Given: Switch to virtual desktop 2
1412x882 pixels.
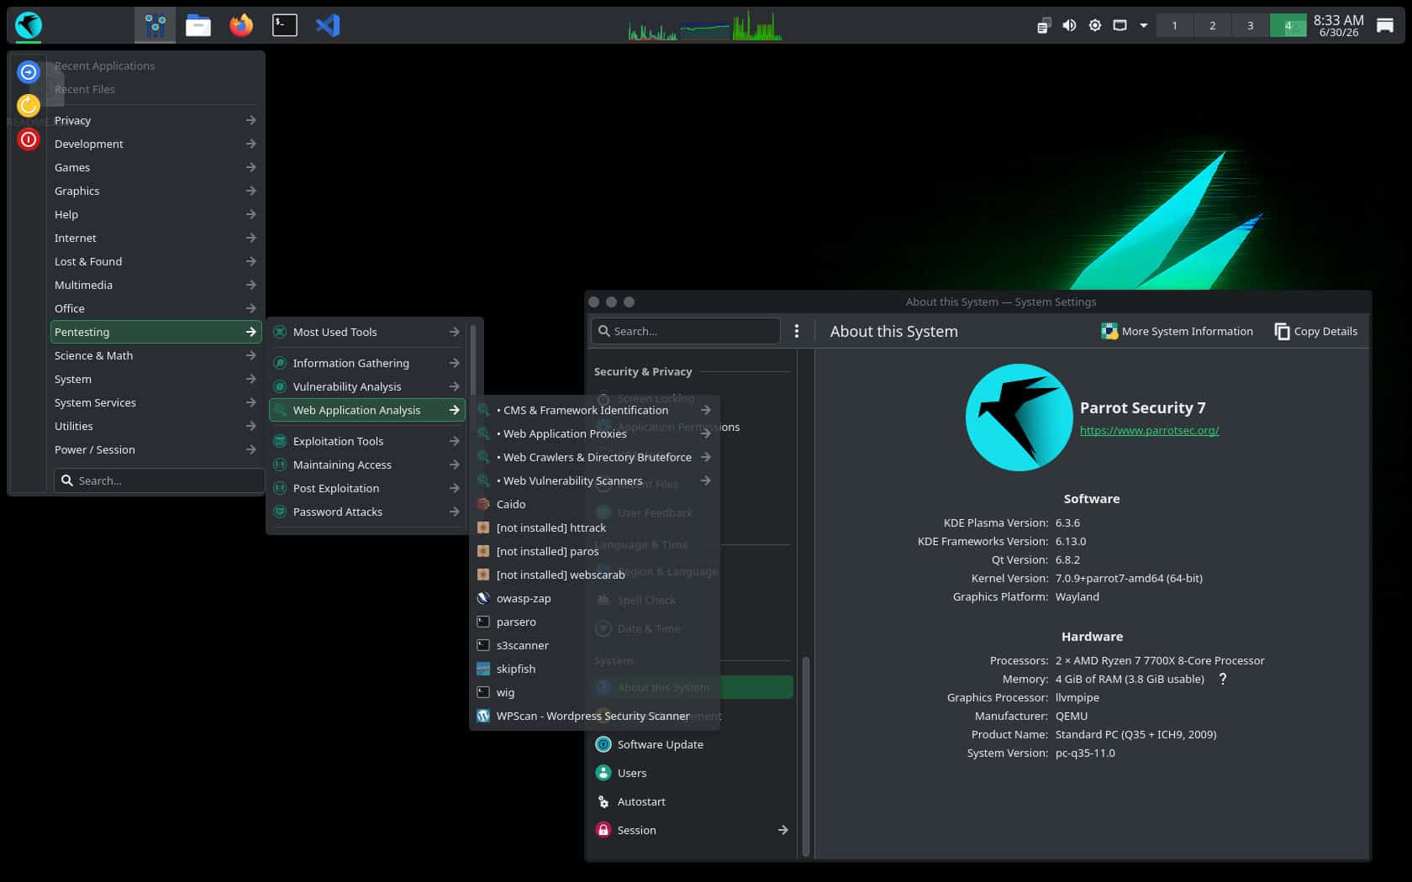Looking at the screenshot, I should (1212, 25).
